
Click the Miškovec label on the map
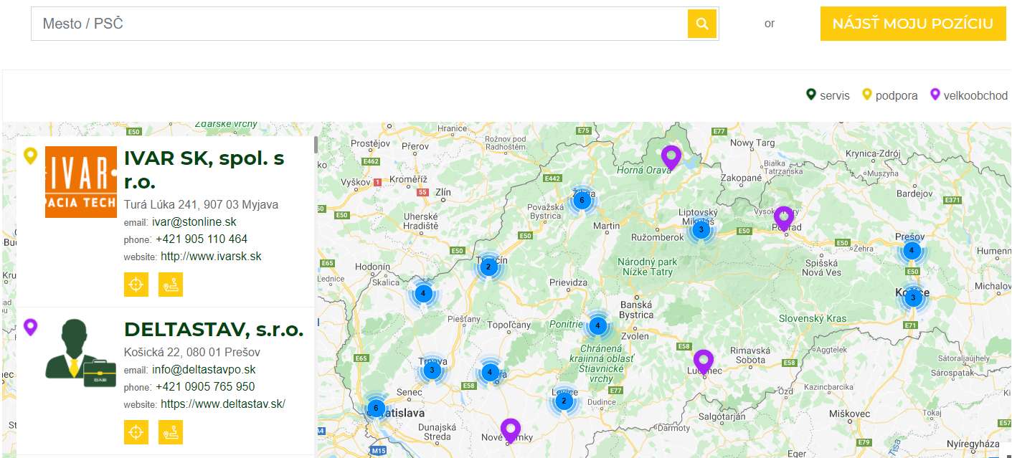pos(849,414)
